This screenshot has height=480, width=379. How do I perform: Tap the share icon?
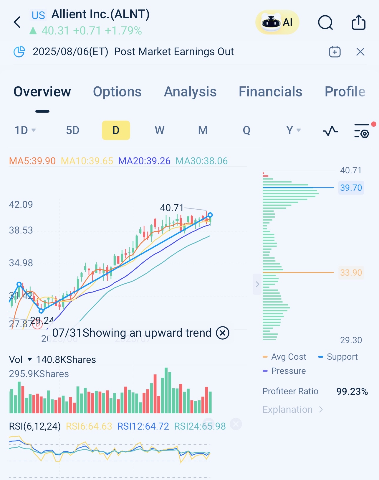358,22
